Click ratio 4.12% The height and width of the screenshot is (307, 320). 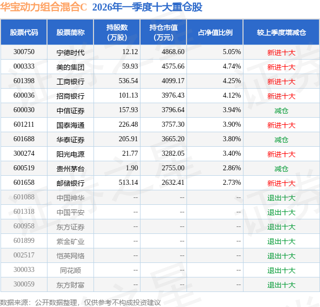[x=232, y=96]
